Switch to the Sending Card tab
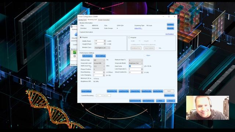This screenshot has height=132, width=235. [x=82, y=20]
